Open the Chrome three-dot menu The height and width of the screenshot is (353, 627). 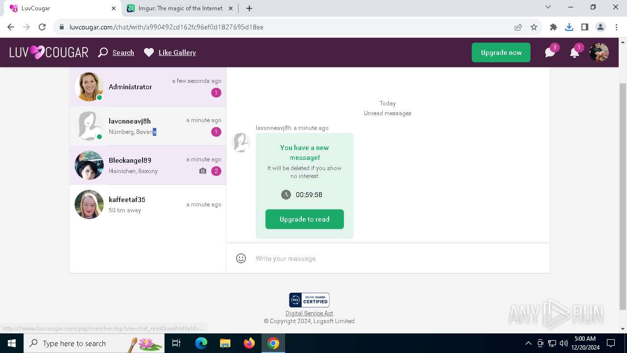coord(616,27)
